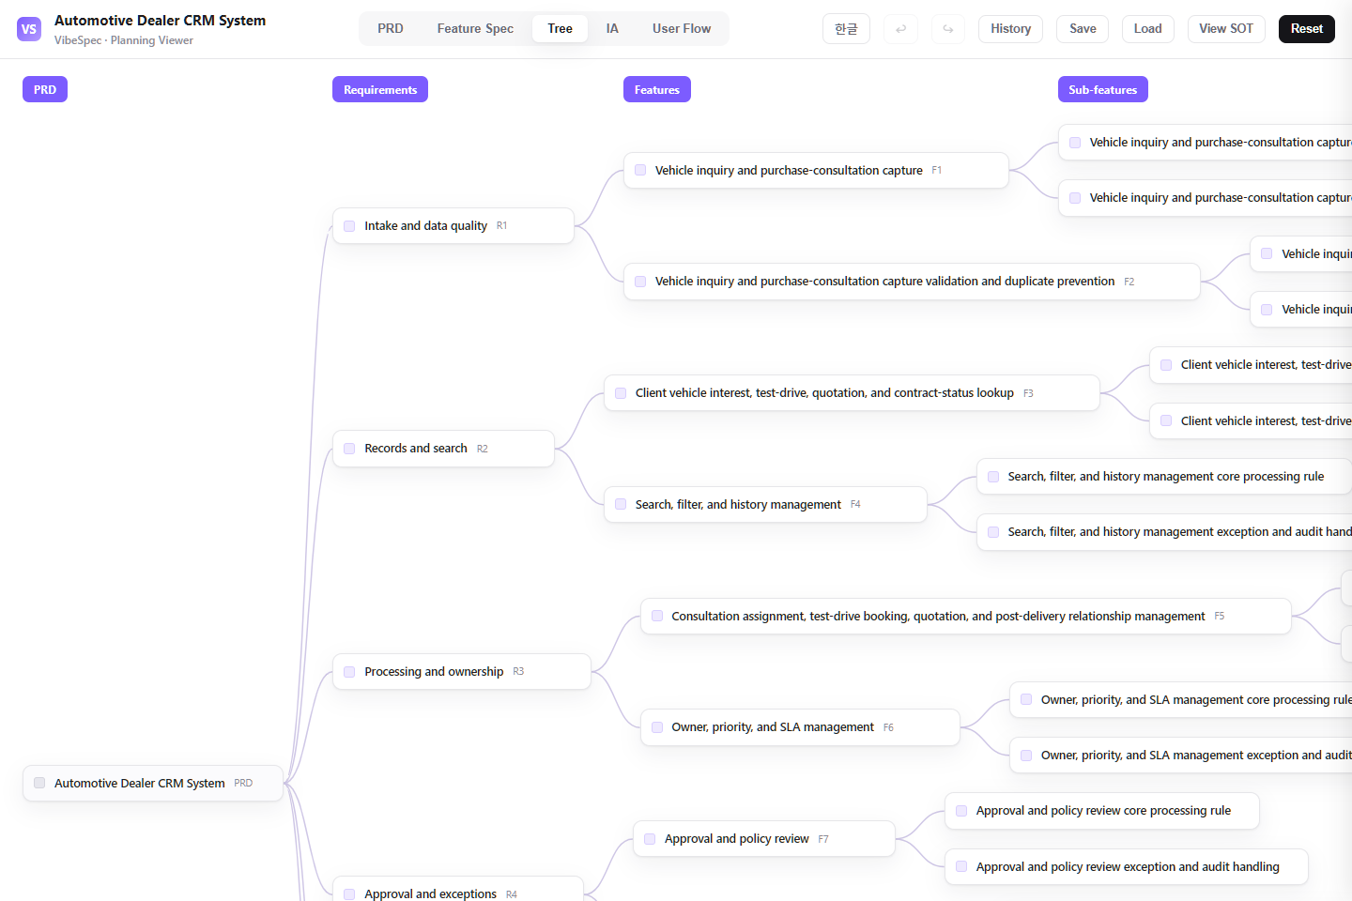
Task: Check Owner, priority core processing rule checkbox
Action: [x=1026, y=700]
